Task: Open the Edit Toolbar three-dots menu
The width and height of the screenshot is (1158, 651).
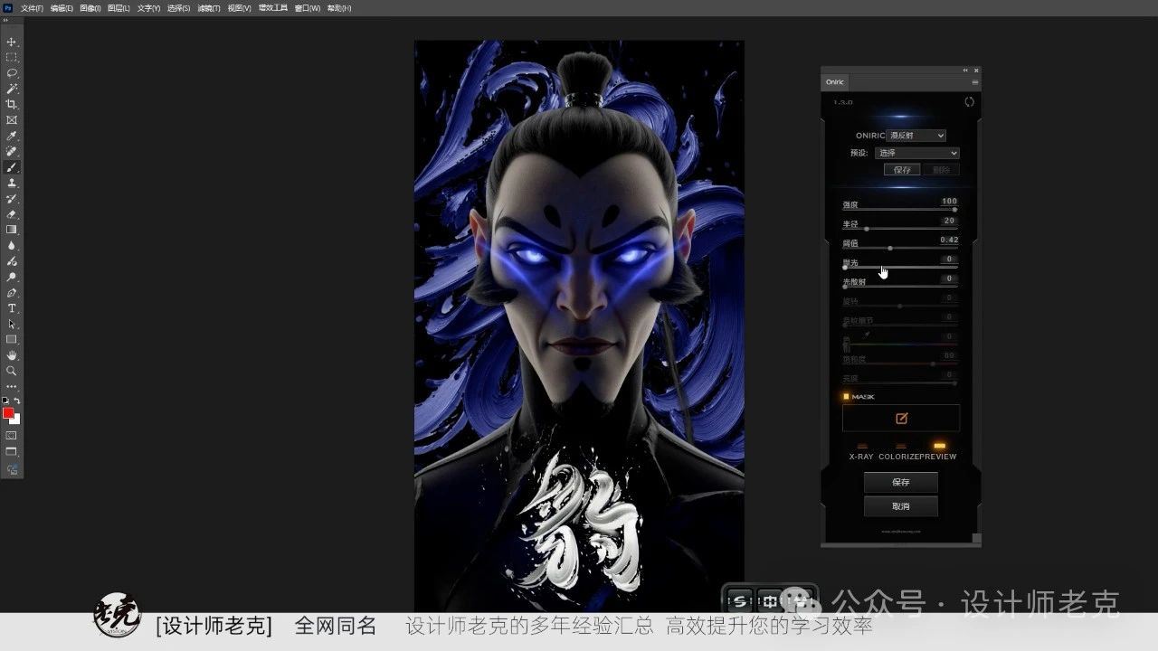Action: pyautogui.click(x=12, y=386)
